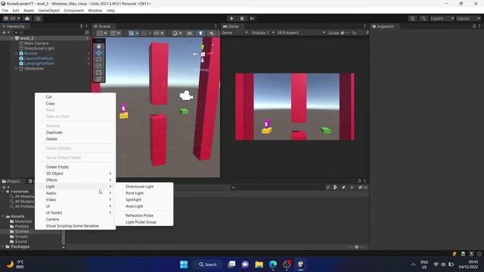The width and height of the screenshot is (484, 272).
Task: Click Project favorites star icon
Action: 352,187
